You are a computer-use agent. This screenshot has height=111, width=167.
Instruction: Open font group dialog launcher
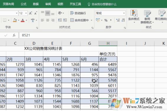[x=37, y=28]
